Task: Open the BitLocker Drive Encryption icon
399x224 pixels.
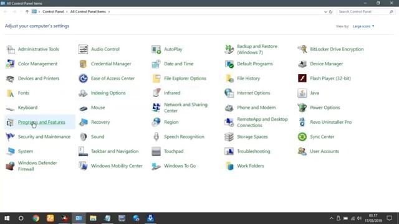Action: point(302,49)
